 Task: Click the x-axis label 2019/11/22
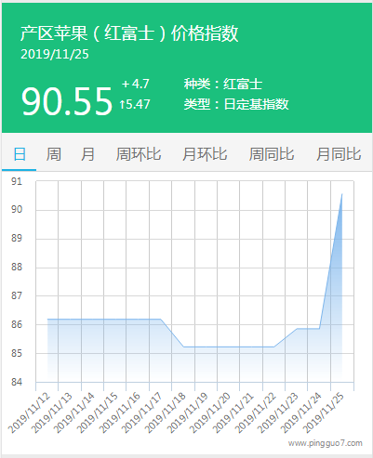tap(256, 412)
